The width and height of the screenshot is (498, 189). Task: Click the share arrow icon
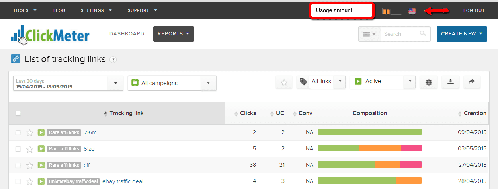tap(472, 82)
